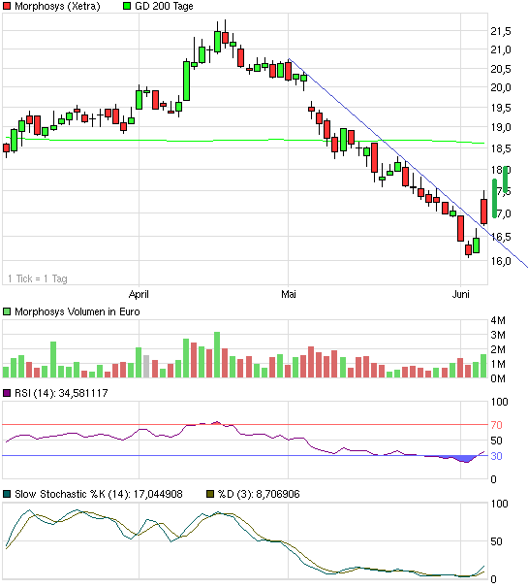
Task: Click the red Morphosys (Xetra) legend swatch
Action: click(7, 6)
